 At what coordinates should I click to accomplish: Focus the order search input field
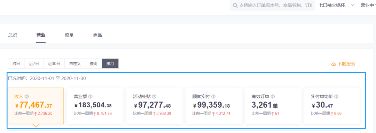click(272, 6)
